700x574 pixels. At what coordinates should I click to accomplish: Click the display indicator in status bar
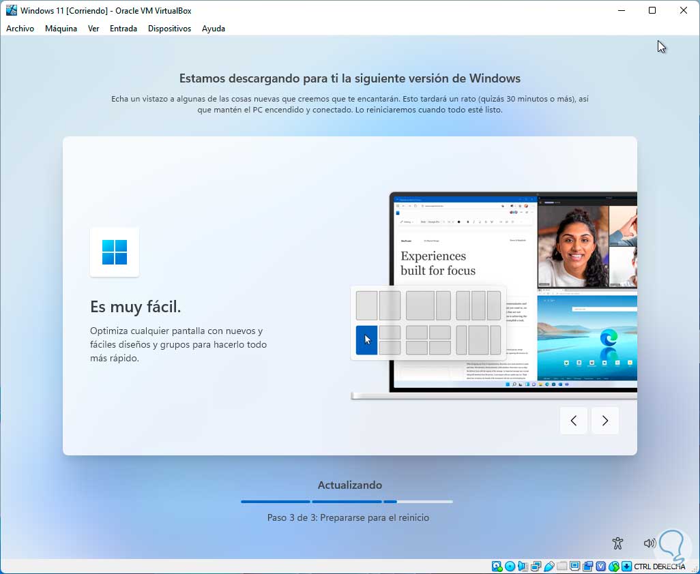tap(575, 566)
